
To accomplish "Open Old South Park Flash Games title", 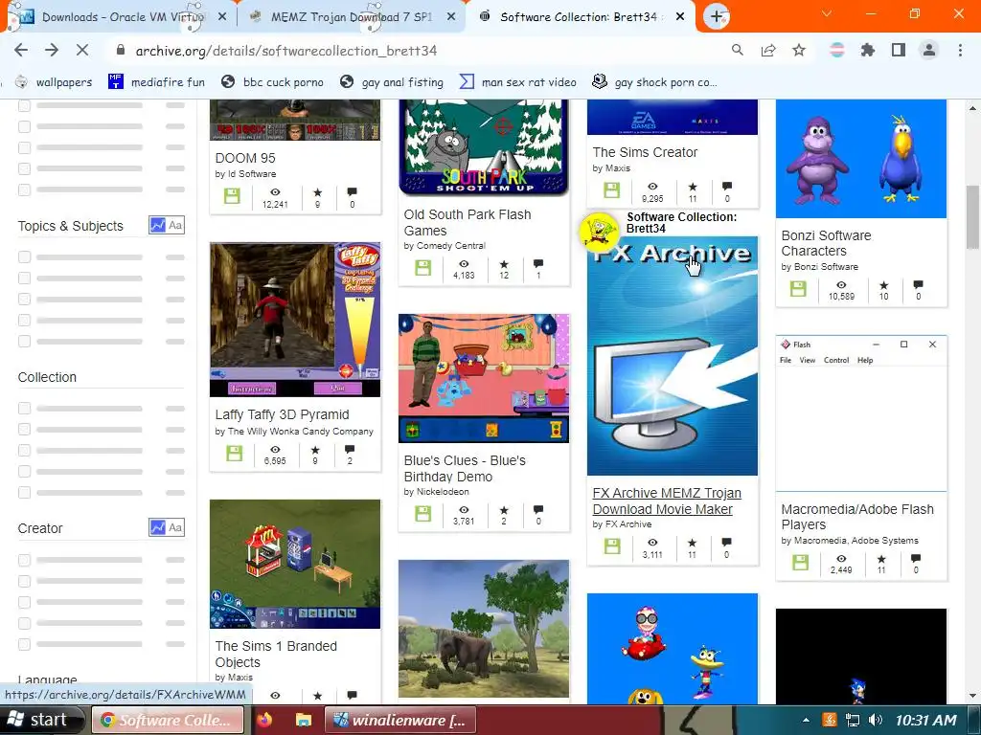I will click(468, 222).
